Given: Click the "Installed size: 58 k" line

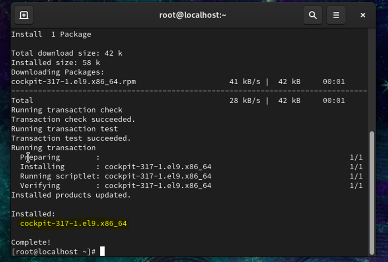Looking at the screenshot, I should click(x=56, y=62).
